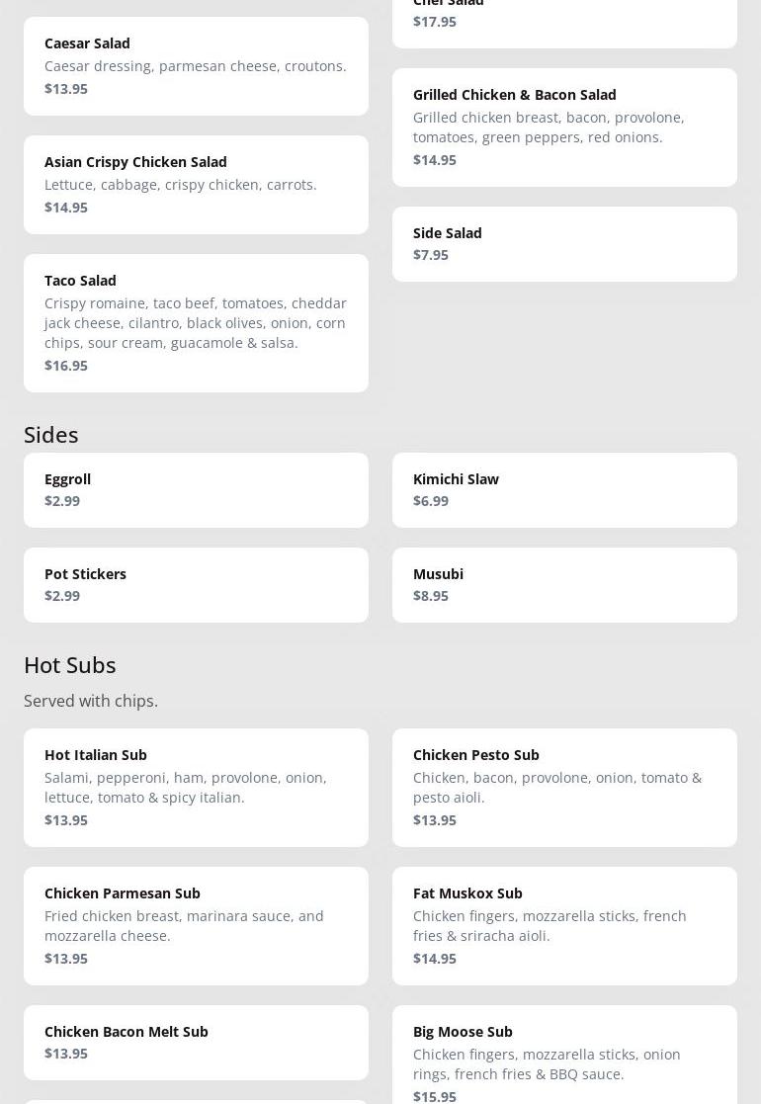Click the Sides section heading
761x1104 pixels.
tap(51, 435)
